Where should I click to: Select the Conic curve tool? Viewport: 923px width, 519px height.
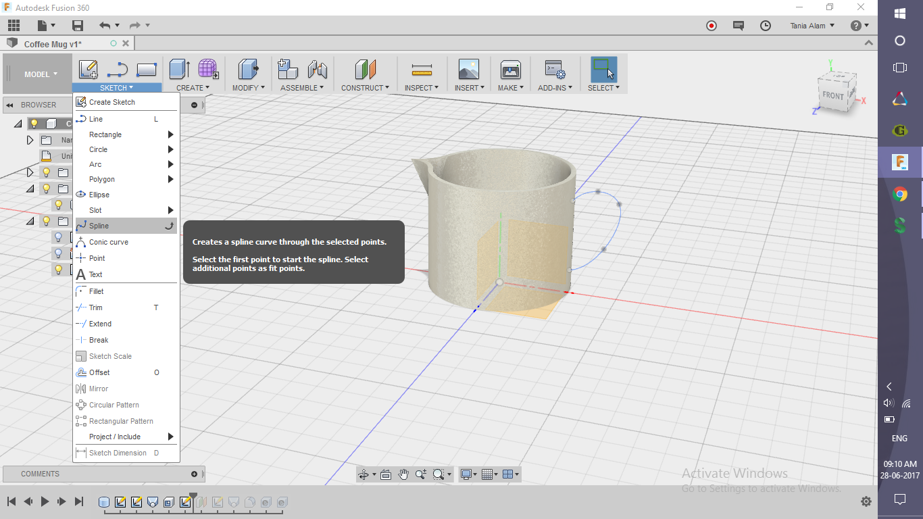pos(108,241)
